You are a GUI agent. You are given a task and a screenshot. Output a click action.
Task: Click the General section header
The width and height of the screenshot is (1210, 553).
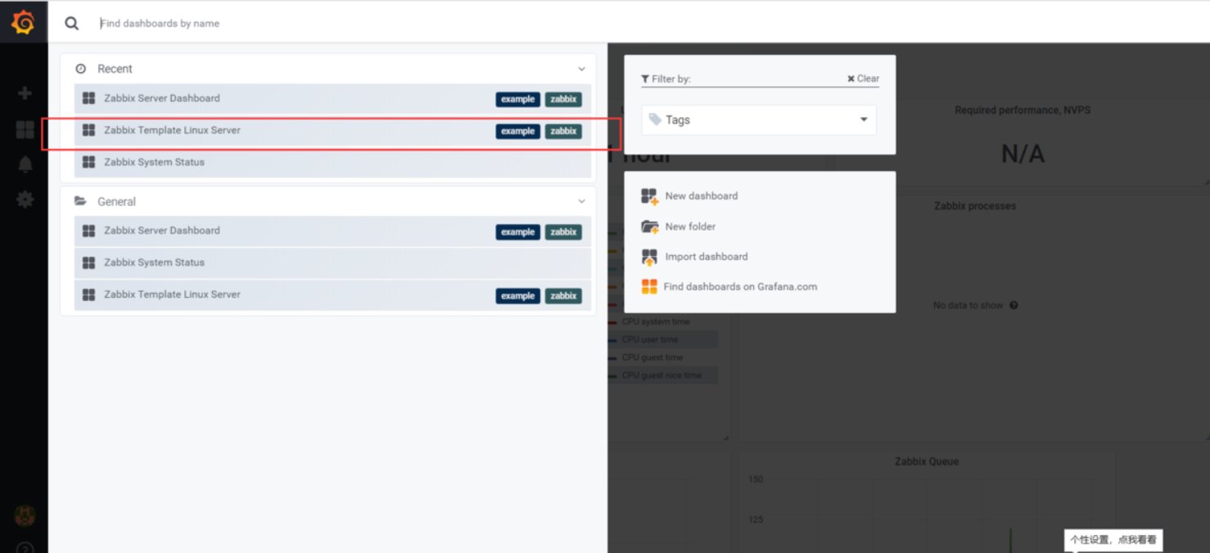(x=327, y=201)
